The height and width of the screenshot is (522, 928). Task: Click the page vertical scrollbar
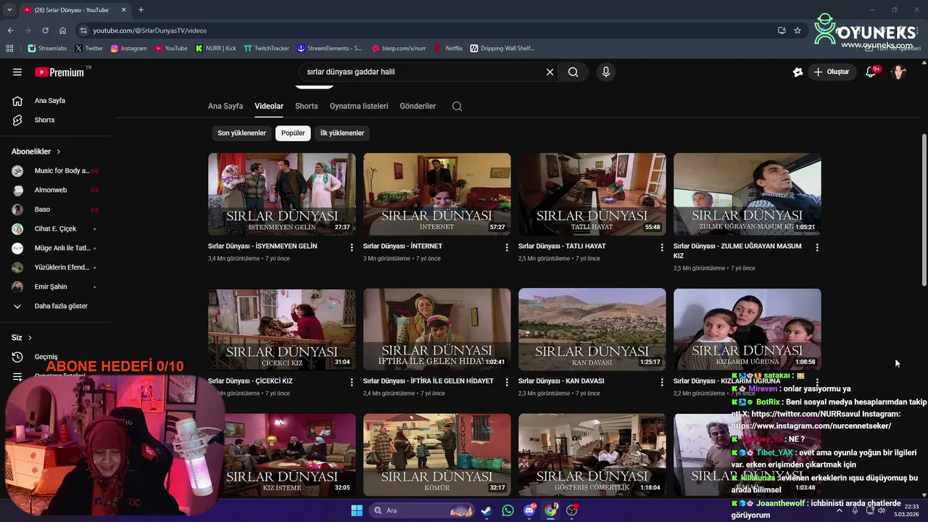pos(924,210)
